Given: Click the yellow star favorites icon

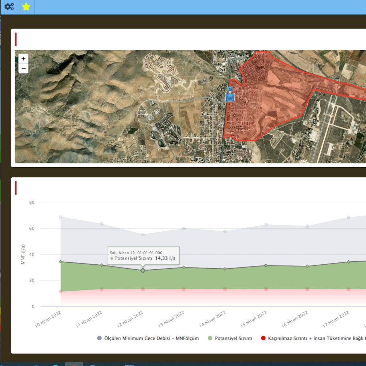Looking at the screenshot, I should coord(26,7).
